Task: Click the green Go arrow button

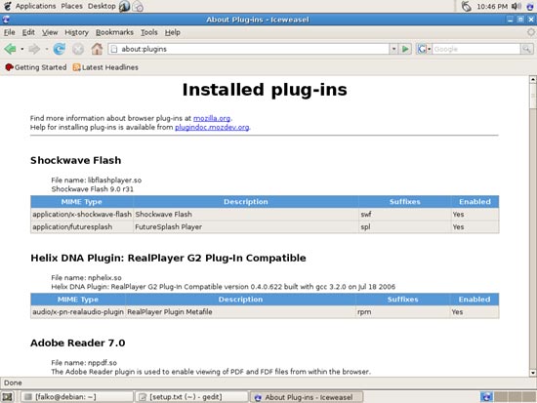Action: click(x=405, y=49)
